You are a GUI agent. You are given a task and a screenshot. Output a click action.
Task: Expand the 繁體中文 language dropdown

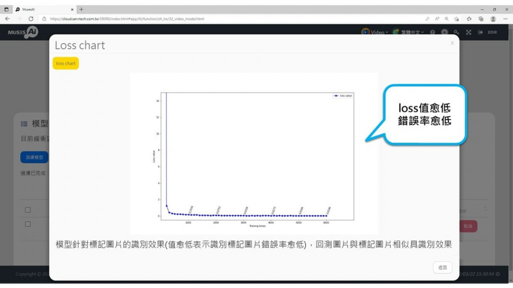408,32
